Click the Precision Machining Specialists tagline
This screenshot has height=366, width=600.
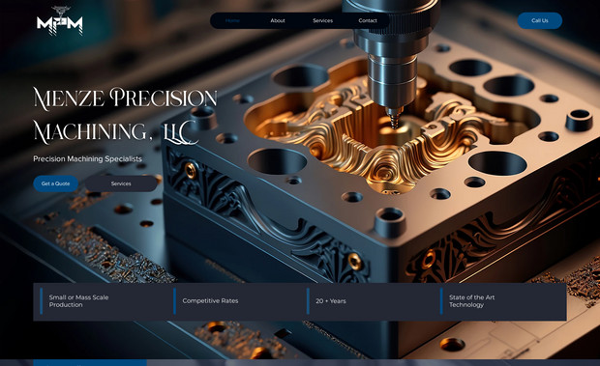tap(88, 158)
